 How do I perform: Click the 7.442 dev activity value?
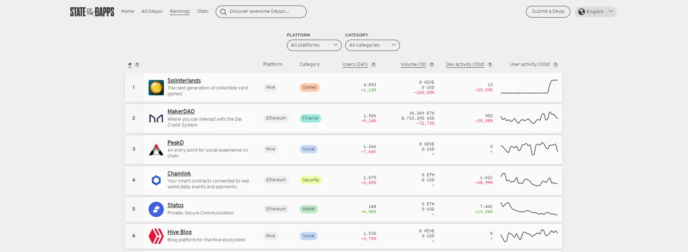486,206
